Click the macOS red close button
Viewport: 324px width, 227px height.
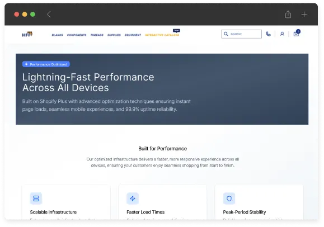tap(17, 14)
